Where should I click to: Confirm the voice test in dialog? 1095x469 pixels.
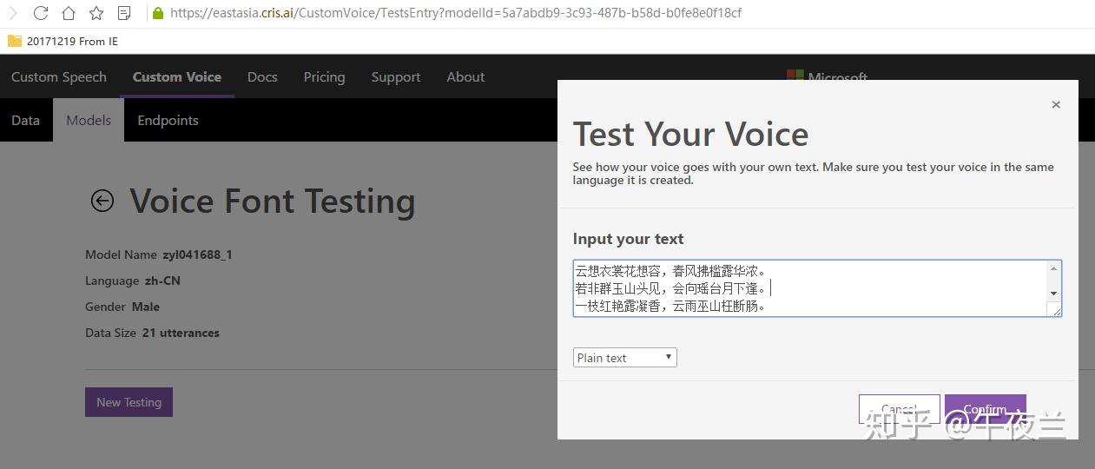(985, 409)
